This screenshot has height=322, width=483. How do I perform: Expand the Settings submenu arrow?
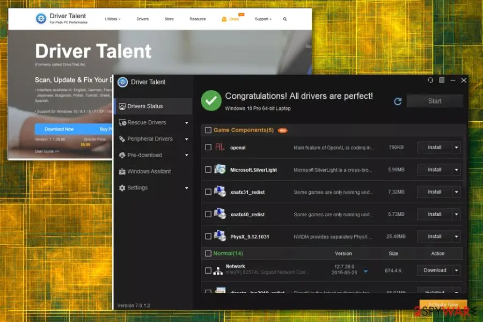187,188
